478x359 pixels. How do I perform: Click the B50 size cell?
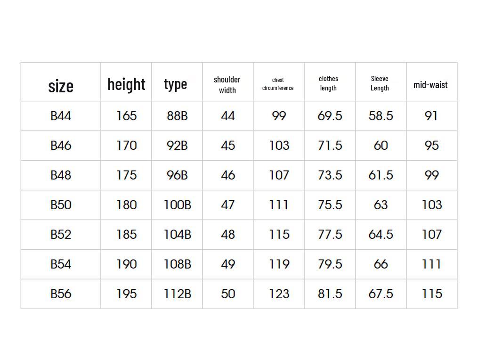61,205
